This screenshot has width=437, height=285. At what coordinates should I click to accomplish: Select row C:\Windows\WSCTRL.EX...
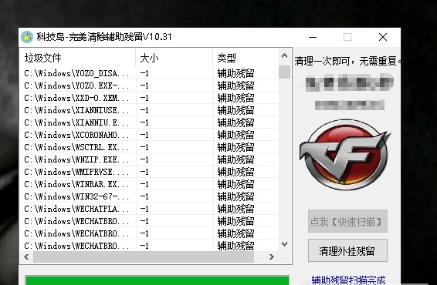point(149,147)
